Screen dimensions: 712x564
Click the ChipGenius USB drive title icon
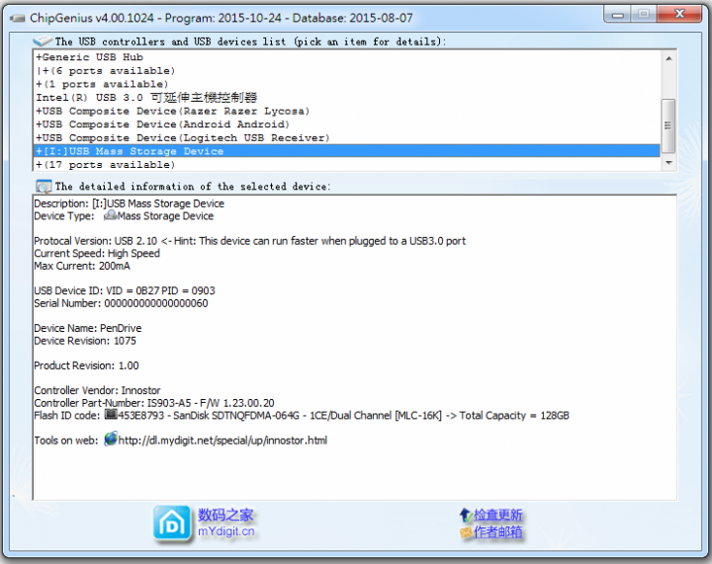[18, 18]
